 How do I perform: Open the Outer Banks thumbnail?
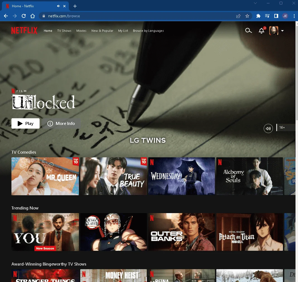point(181,232)
